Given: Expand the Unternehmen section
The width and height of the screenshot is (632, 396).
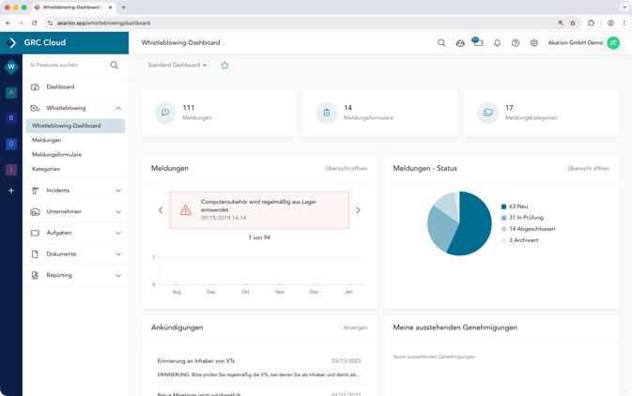Looking at the screenshot, I should [118, 212].
